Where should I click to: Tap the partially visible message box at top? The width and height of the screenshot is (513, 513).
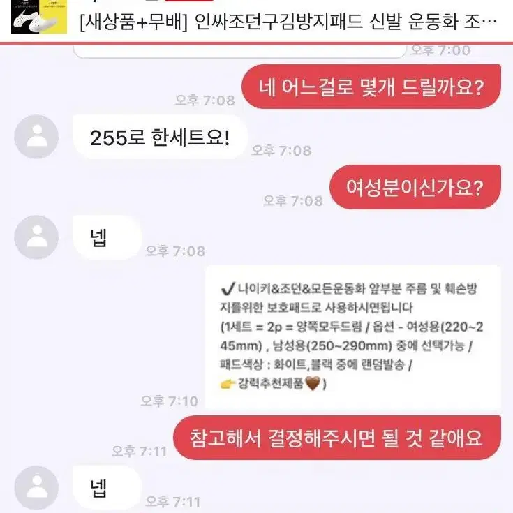pos(240,51)
